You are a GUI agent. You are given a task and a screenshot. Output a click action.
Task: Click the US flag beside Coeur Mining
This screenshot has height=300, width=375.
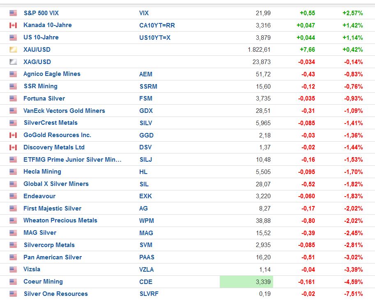coord(13,282)
